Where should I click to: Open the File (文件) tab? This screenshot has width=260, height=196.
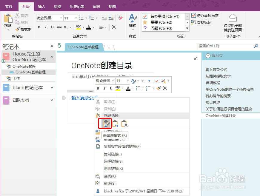[x=9, y=7]
